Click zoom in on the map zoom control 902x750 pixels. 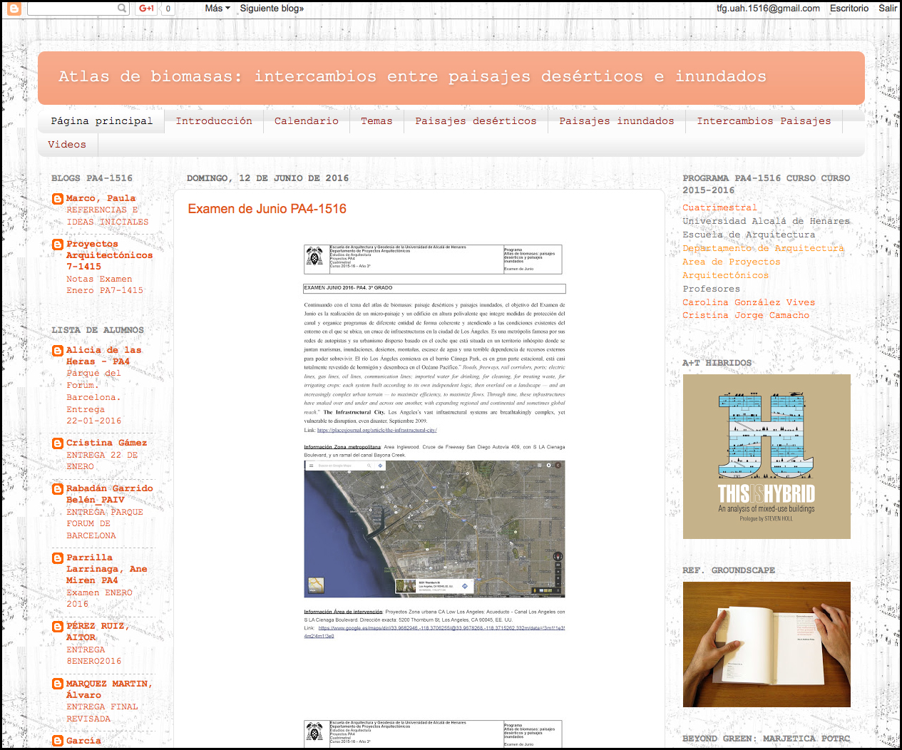click(558, 578)
